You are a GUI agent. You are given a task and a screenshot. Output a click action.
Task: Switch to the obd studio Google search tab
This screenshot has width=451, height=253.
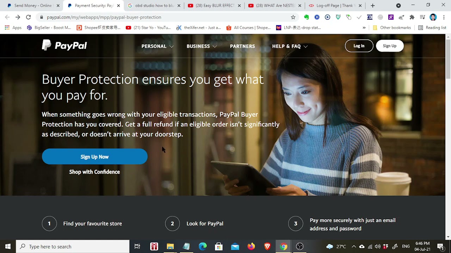154,6
